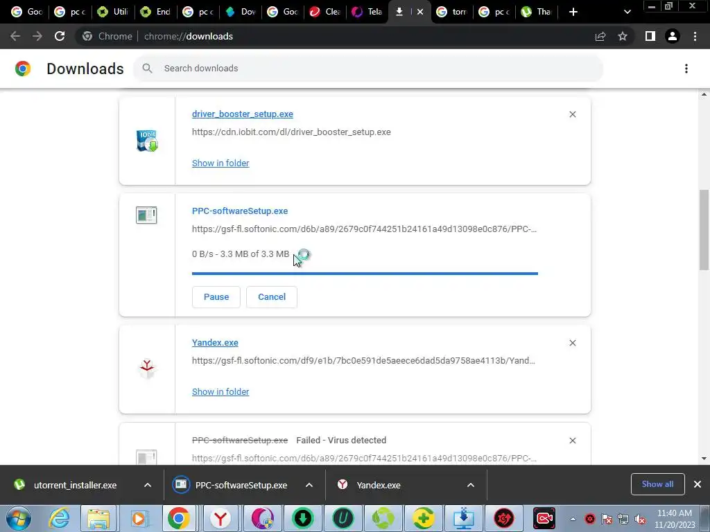Switch to the 'Utili' tab
This screenshot has width=710, height=532.
pyautogui.click(x=112, y=12)
